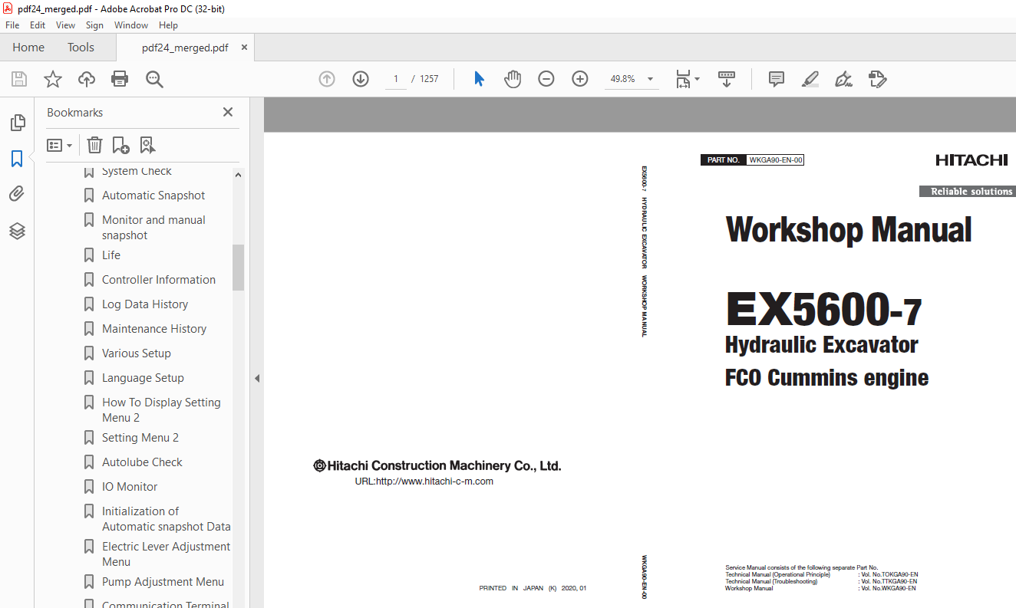The width and height of the screenshot is (1016, 608).
Task: Click the 49.8% zoom value field
Action: 622,79
